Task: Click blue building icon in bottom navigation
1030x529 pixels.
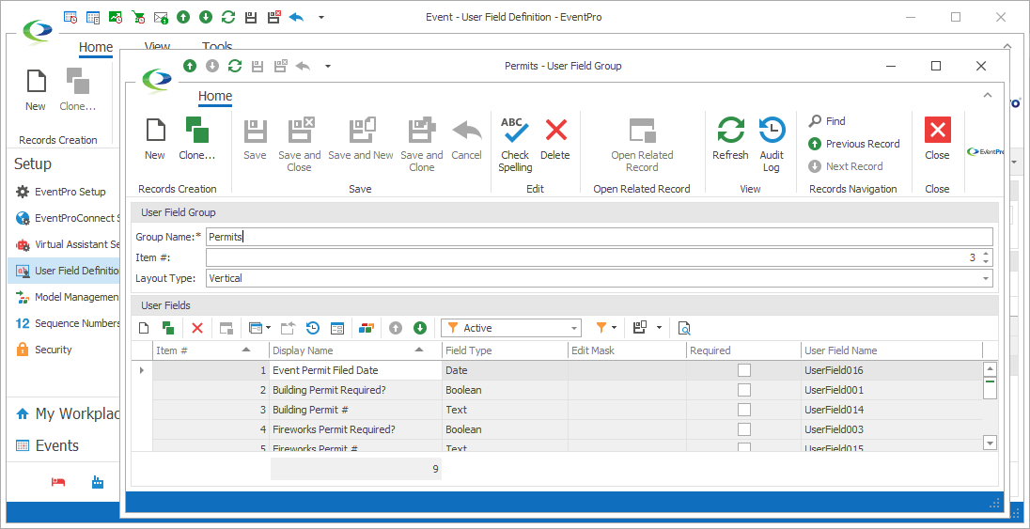Action: click(98, 482)
